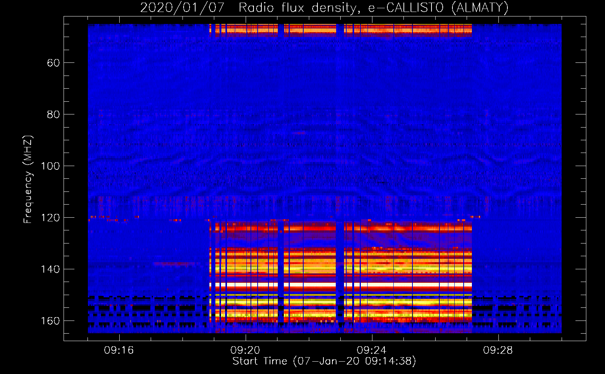The height and width of the screenshot is (374, 605).
Task: Click the 'Frequency (MHZ)' axis label
Action: tap(28, 179)
